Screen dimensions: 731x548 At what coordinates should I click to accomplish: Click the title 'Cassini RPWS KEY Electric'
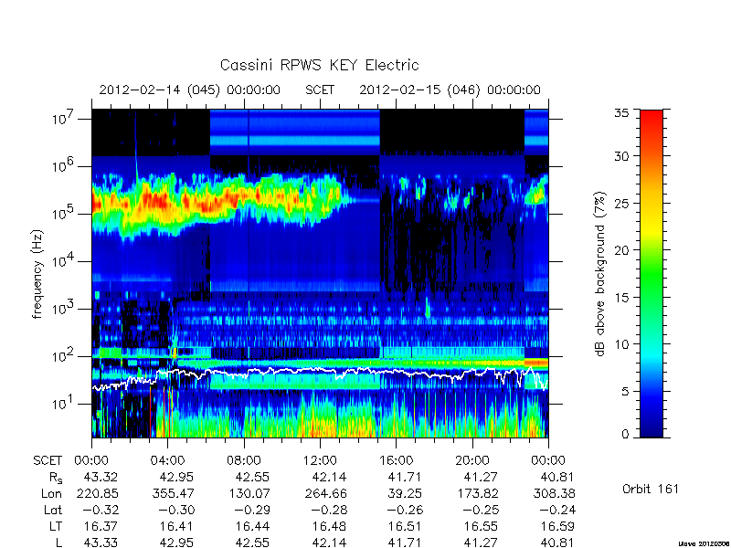[x=319, y=65]
